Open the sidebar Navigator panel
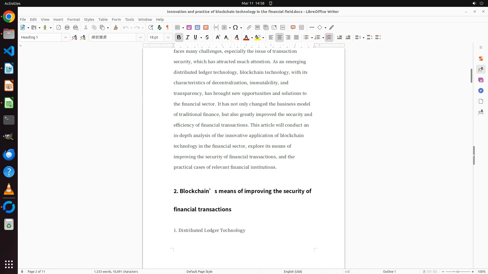The width and height of the screenshot is (488, 274). [x=481, y=91]
